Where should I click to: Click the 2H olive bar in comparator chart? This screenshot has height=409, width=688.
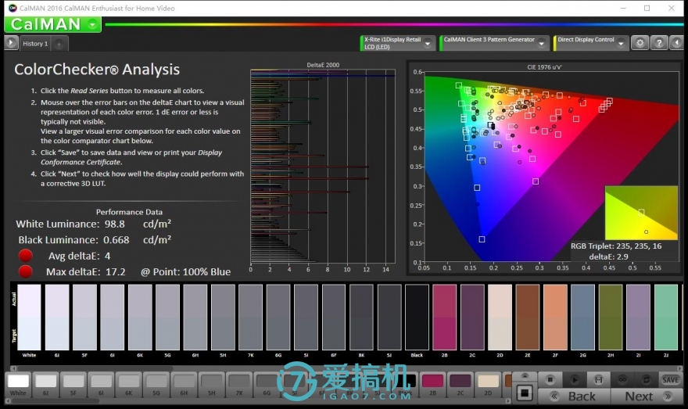pyautogui.click(x=611, y=318)
